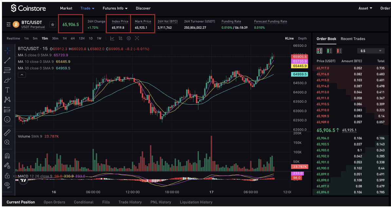Screen dimensions: 391x207
Task: Open the 0.5 price grouping dropdown
Action: point(371,51)
